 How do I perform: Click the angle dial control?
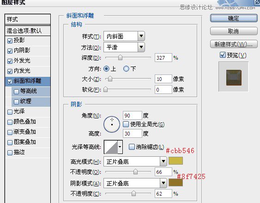(x=112, y=124)
